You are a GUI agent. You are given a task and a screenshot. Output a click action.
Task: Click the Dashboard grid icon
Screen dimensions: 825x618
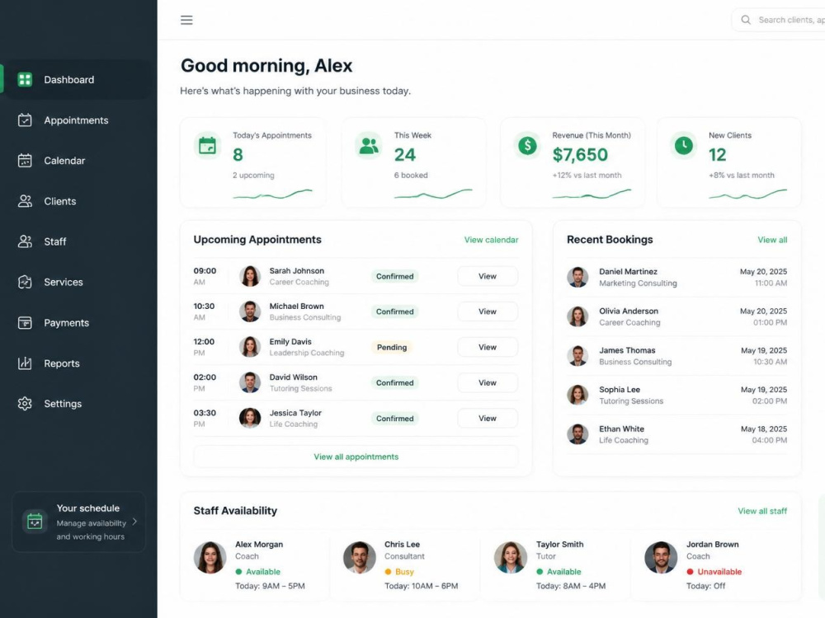coord(25,79)
